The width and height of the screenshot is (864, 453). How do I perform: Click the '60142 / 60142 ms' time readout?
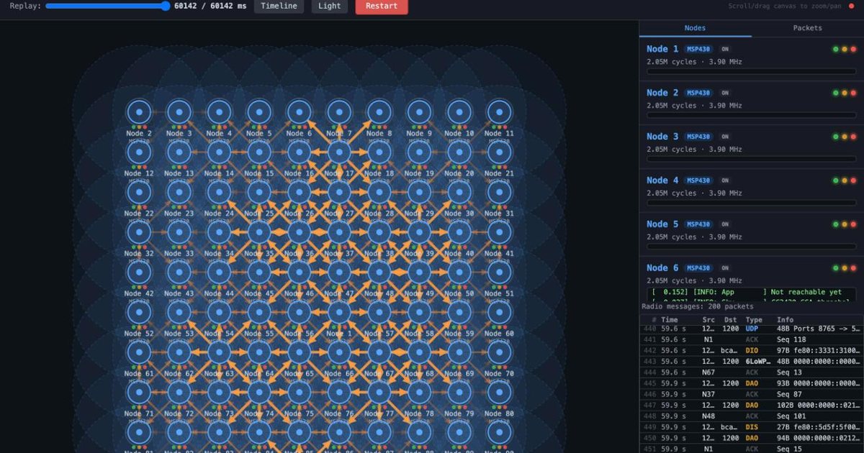pos(210,6)
